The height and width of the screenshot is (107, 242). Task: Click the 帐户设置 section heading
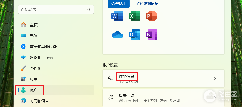pyautogui.click(x=110, y=65)
